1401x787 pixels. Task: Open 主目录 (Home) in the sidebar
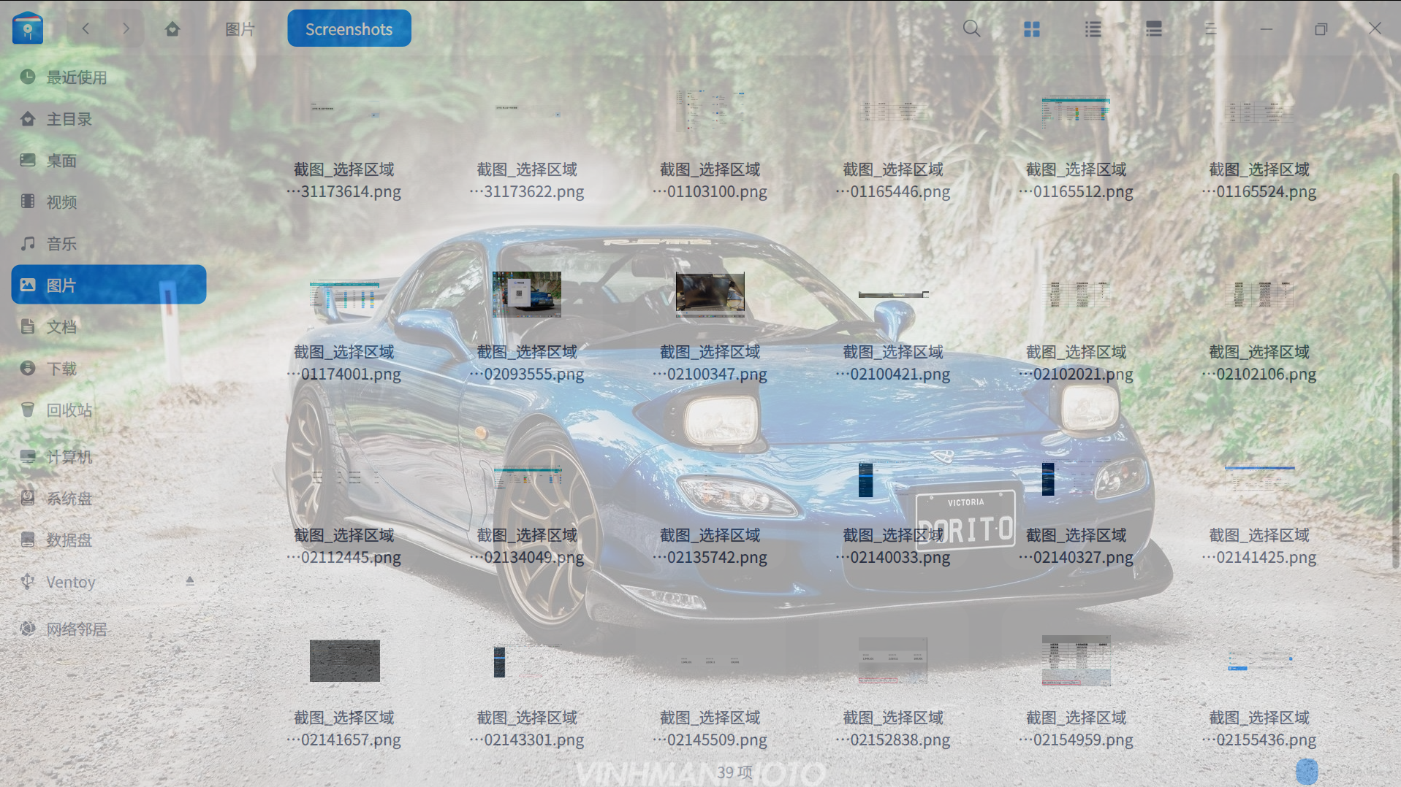tap(109, 119)
